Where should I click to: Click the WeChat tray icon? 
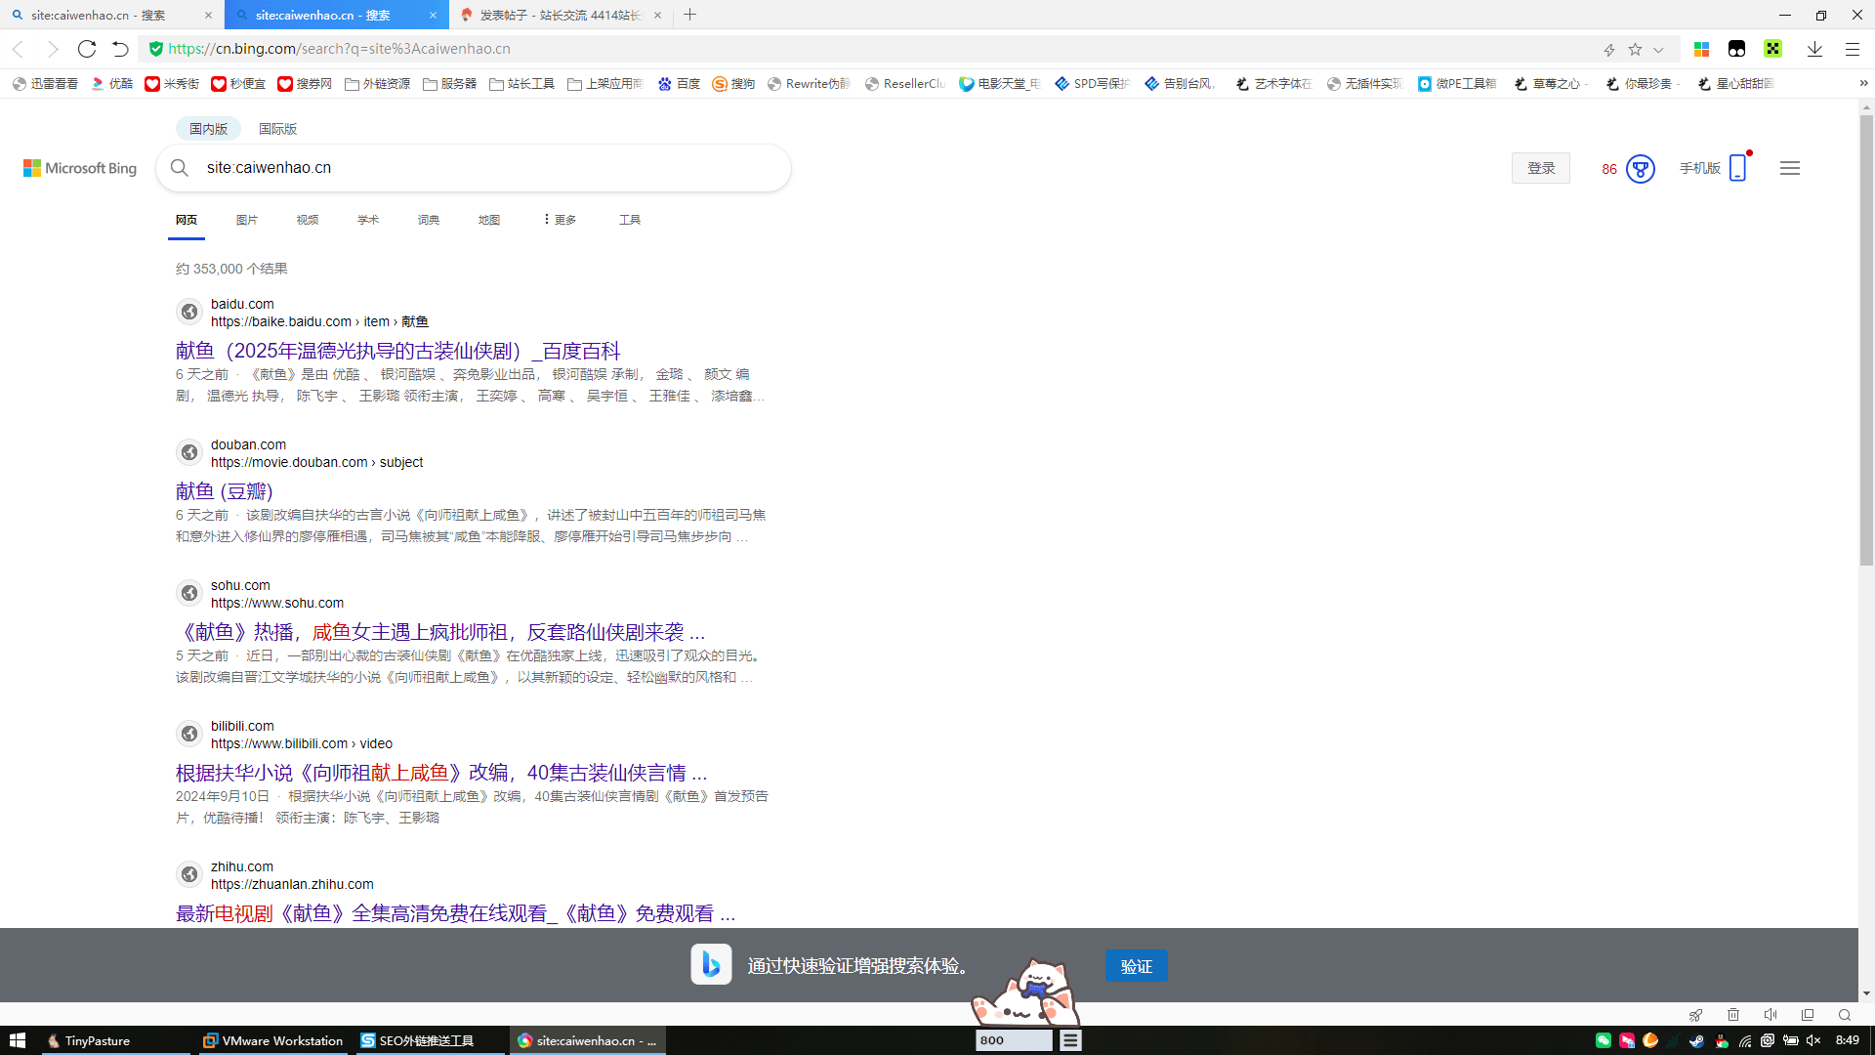[x=1604, y=1040]
